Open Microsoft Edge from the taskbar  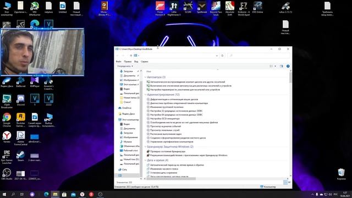(46, 194)
